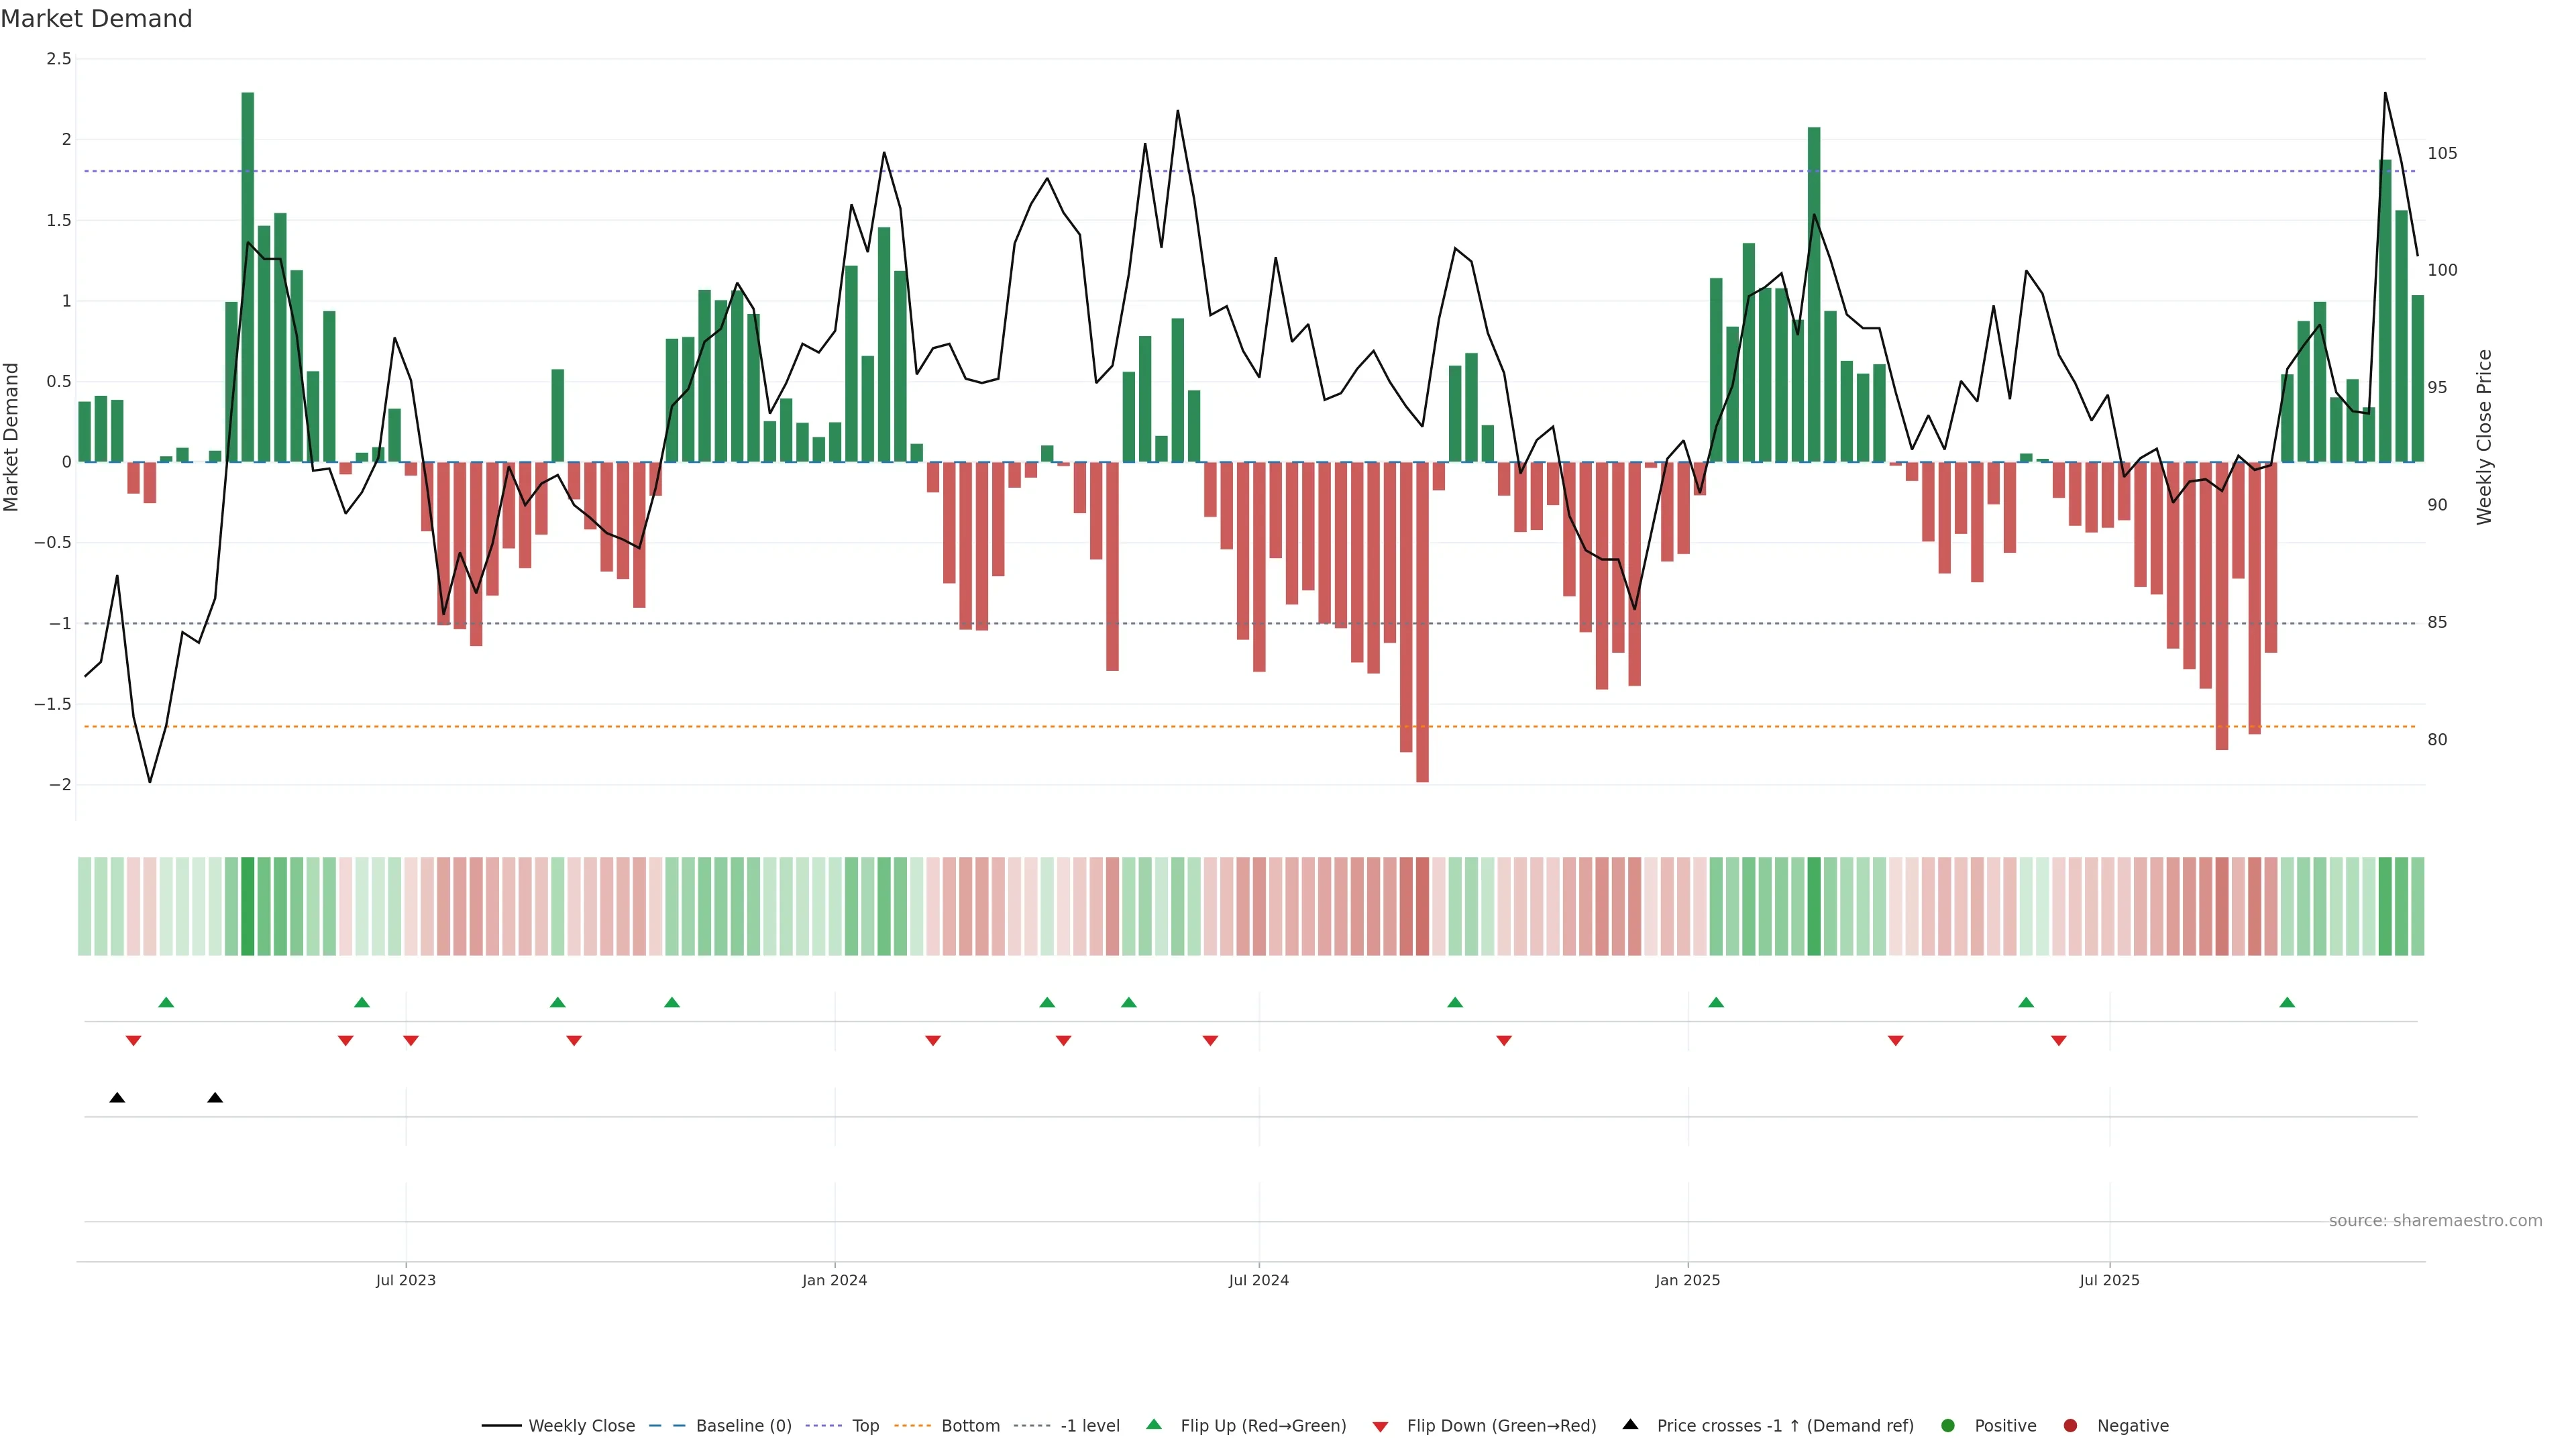Click the red Flip Down legend triangle
This screenshot has height=1449, width=2576.
coord(1380,1427)
